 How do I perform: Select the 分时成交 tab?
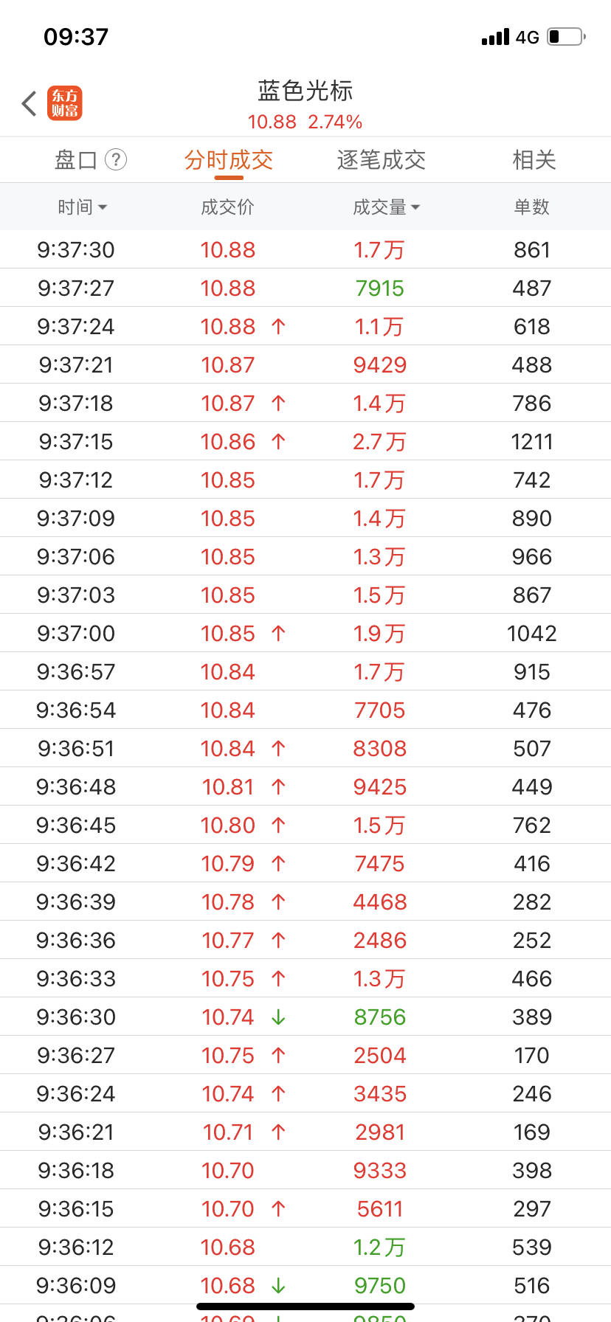(229, 160)
